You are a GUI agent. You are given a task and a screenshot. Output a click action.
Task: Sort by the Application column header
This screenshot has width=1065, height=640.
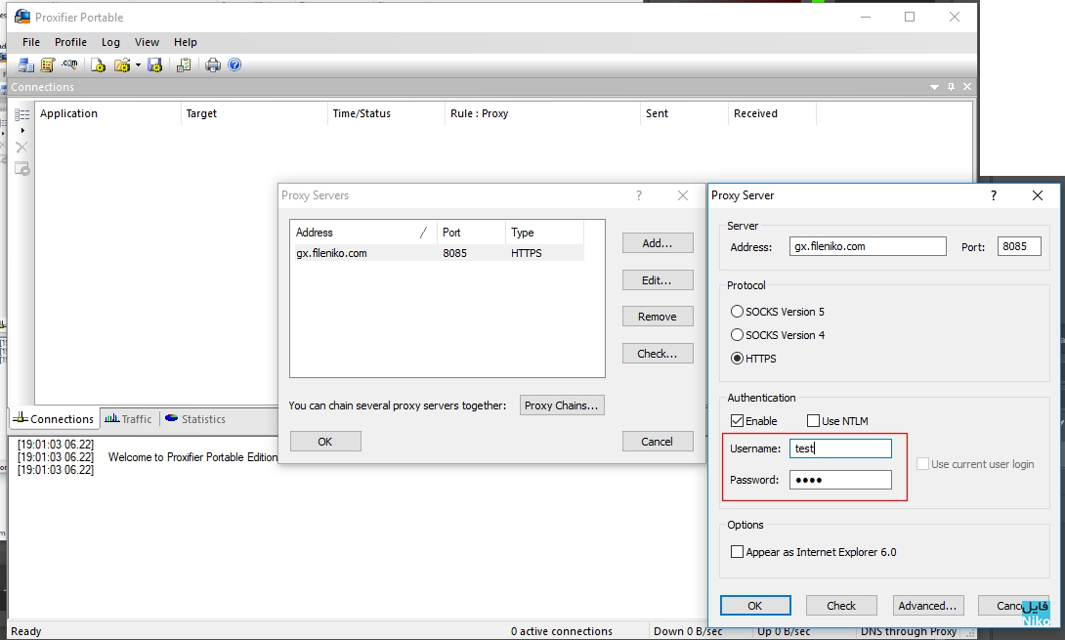[107, 113]
